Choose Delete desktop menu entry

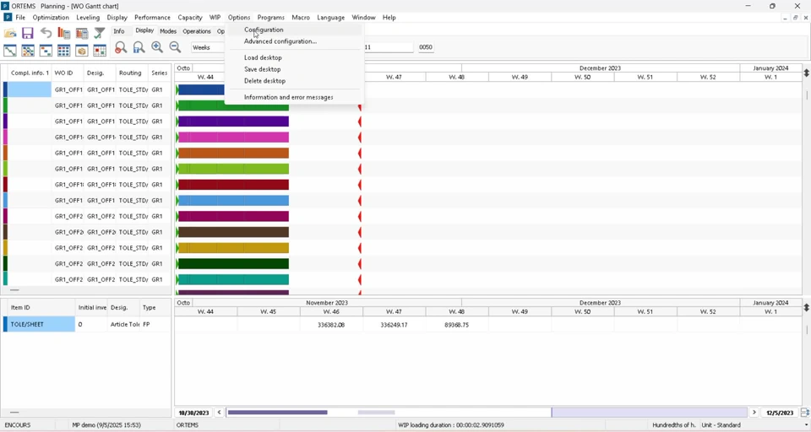[264, 81]
